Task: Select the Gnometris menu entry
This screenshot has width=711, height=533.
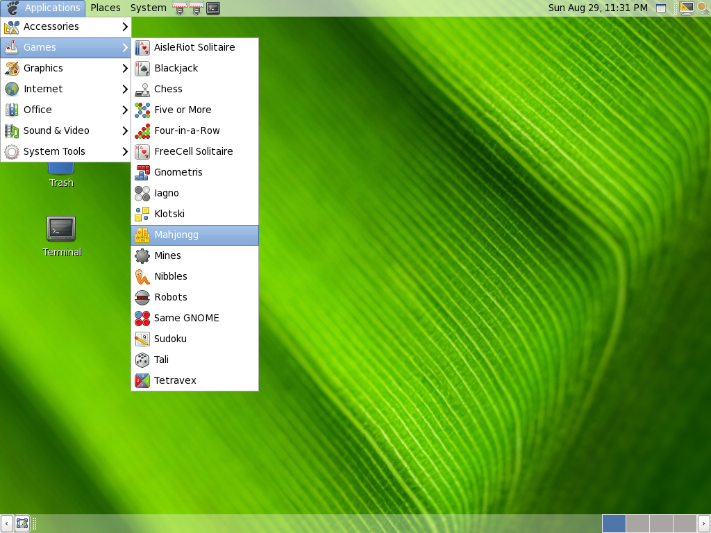Action: point(195,173)
